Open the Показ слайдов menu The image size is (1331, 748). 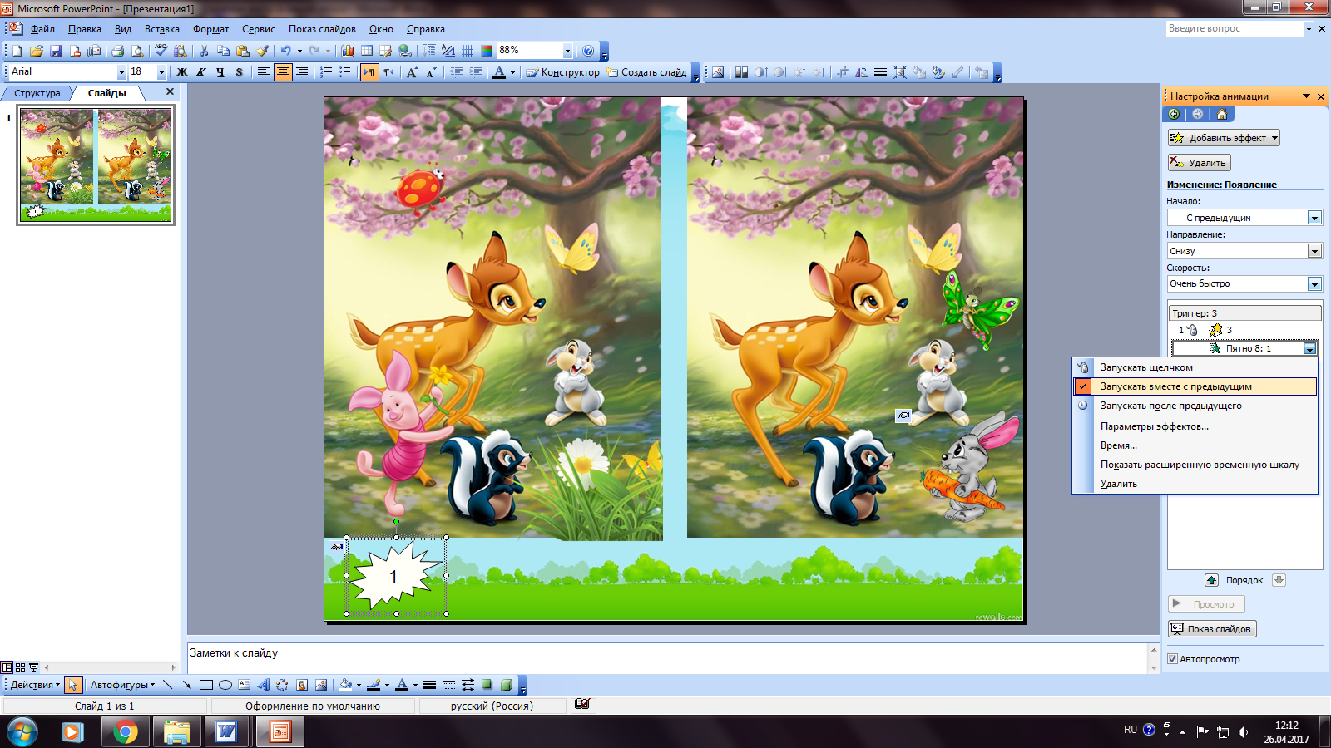pyautogui.click(x=322, y=29)
